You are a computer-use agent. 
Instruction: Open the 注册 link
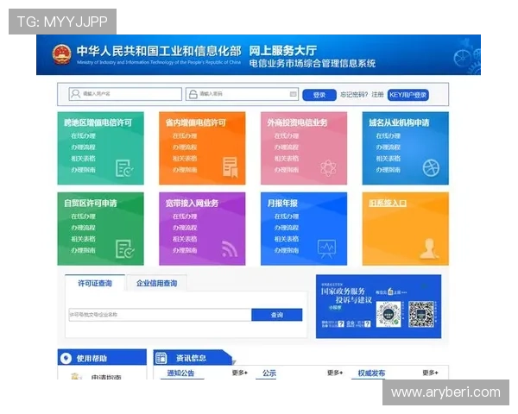(377, 95)
